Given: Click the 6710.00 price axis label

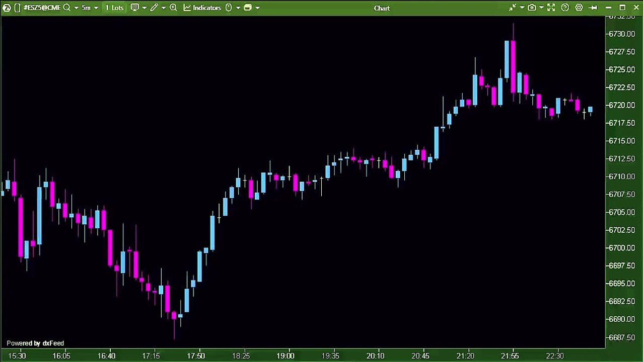Looking at the screenshot, I should [622, 176].
